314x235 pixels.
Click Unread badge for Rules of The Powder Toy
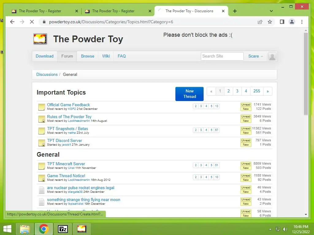tap(246, 117)
